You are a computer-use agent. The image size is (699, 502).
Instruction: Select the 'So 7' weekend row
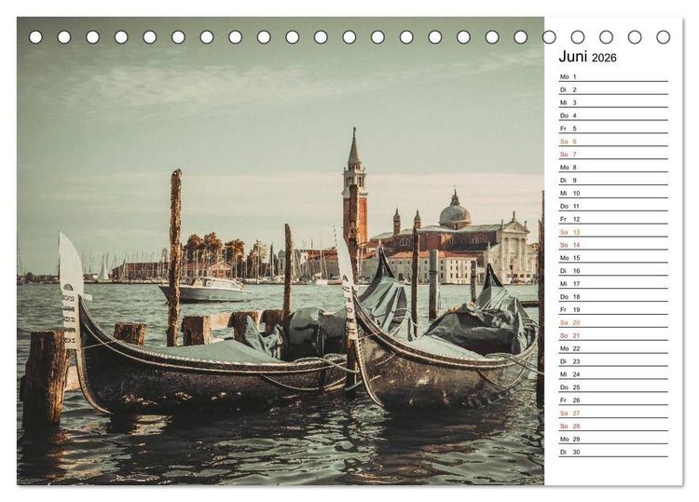tap(613, 154)
